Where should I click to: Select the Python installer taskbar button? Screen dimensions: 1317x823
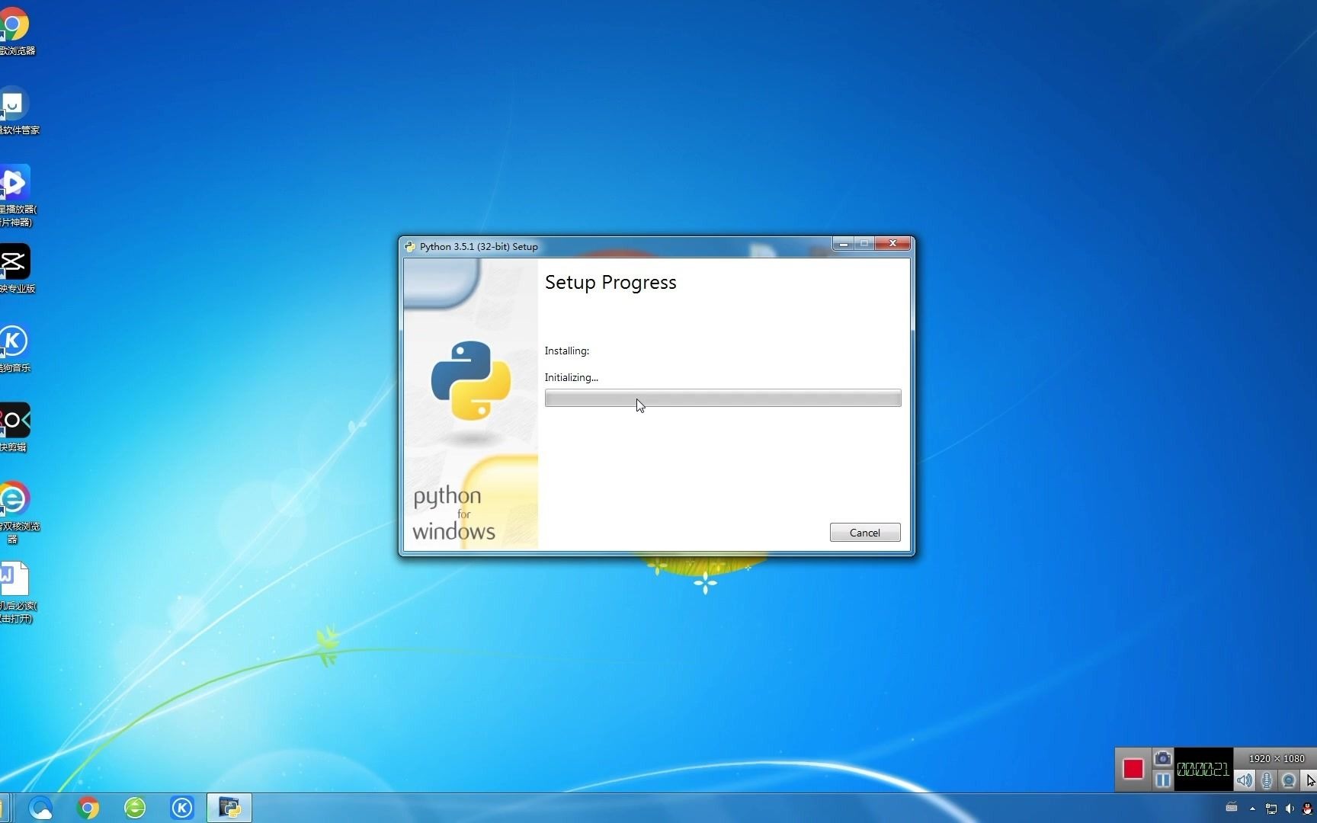pyautogui.click(x=229, y=808)
